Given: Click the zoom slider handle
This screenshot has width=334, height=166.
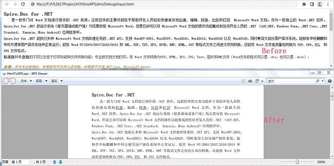Looking at the screenshot, I should click(298, 162).
